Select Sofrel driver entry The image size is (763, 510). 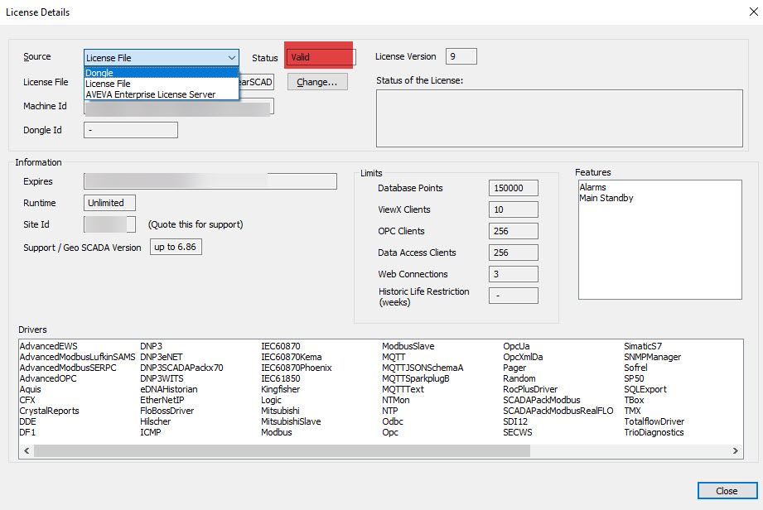pyautogui.click(x=635, y=368)
